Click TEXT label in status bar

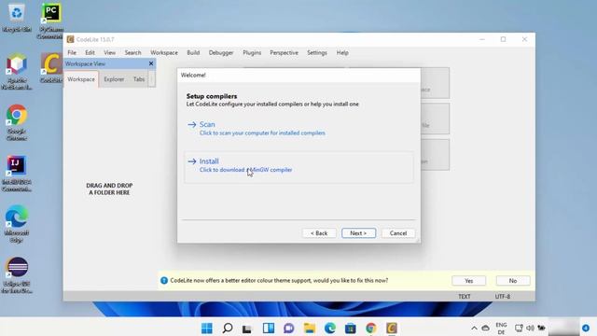click(465, 297)
